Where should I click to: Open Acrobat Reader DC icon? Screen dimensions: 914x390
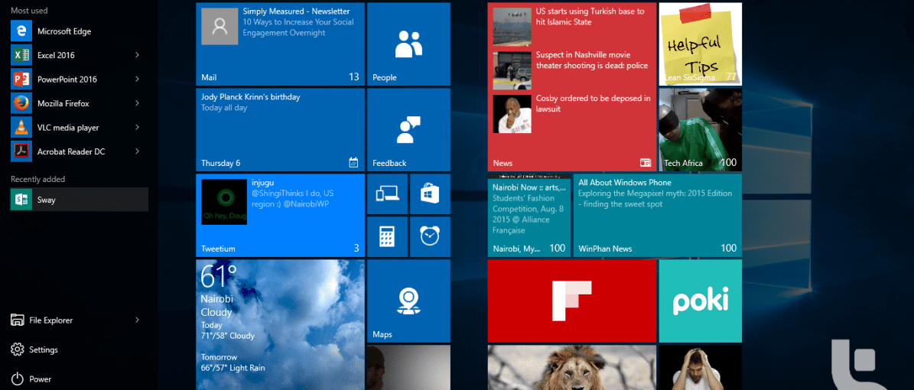point(21,151)
